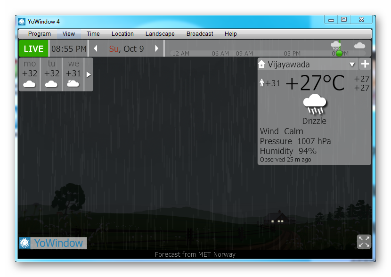Open the Help menu
The image size is (391, 277).
[231, 33]
